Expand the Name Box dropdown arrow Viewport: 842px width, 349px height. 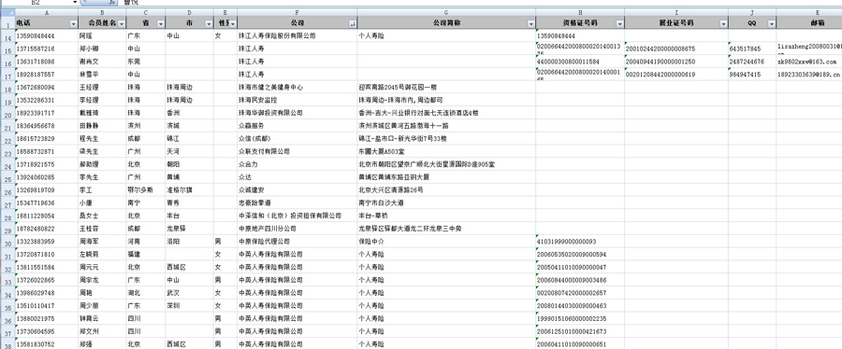point(75,3)
